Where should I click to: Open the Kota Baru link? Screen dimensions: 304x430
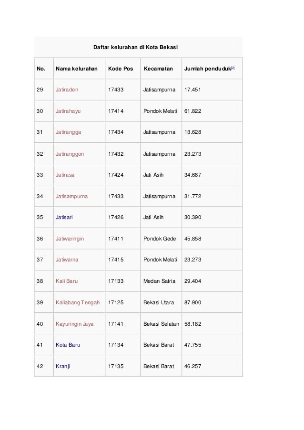coord(68,345)
